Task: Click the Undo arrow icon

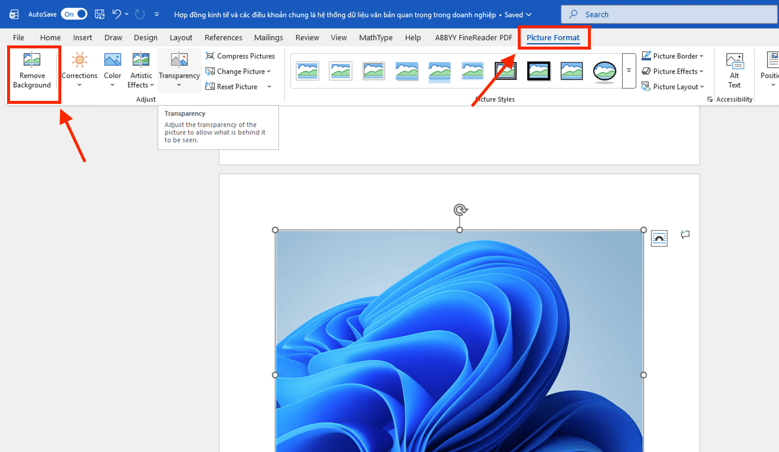Action: click(x=117, y=14)
